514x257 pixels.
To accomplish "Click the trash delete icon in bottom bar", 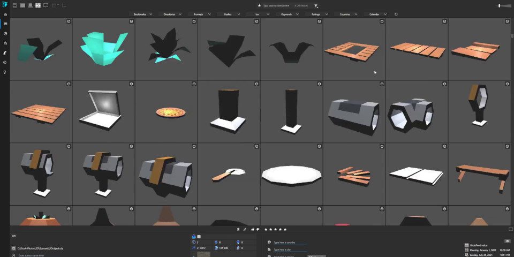I will click(238, 229).
